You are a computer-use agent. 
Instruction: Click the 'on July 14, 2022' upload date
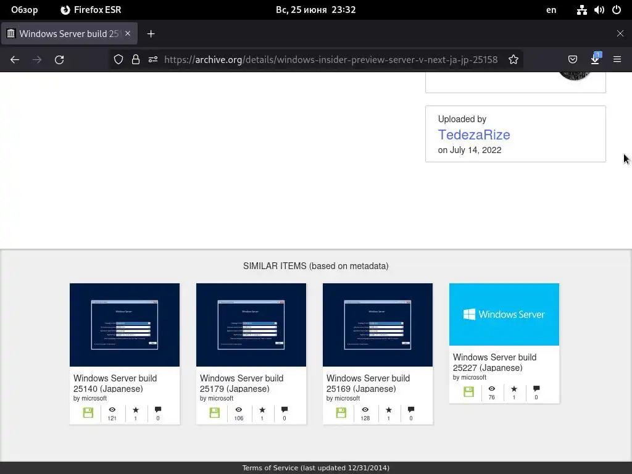[470, 150]
